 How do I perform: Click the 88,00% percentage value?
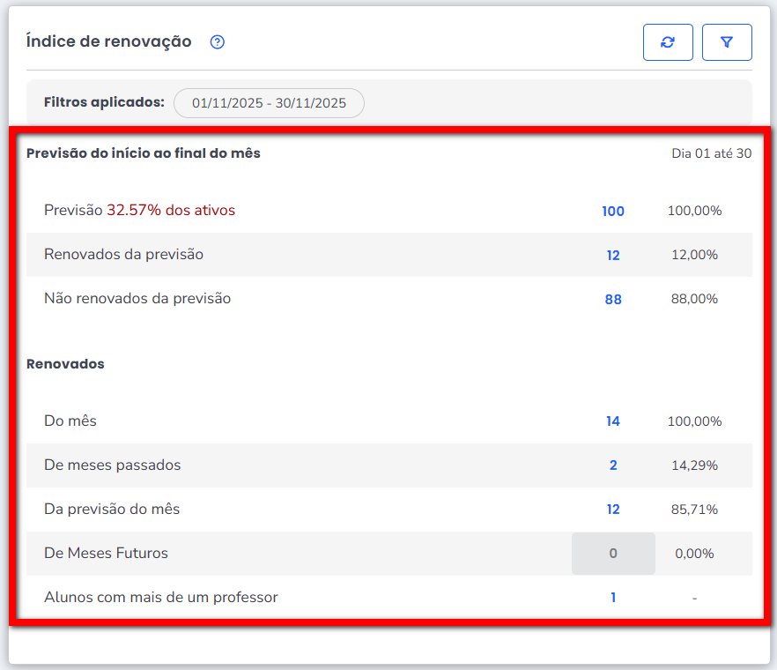694,300
